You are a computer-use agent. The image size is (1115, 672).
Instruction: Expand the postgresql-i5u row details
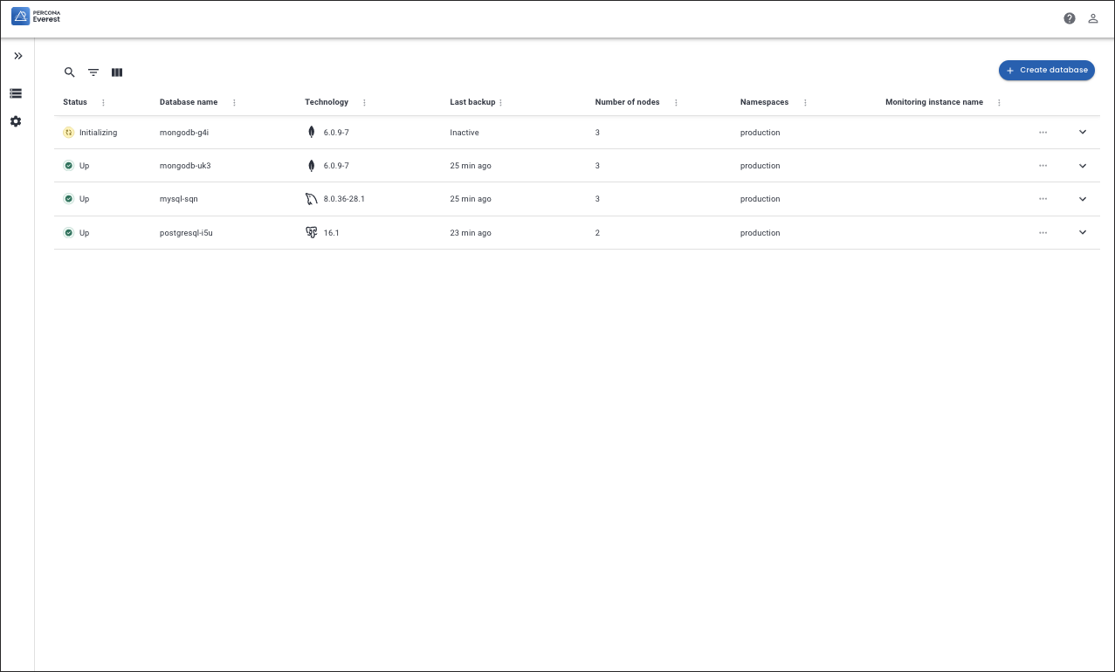point(1083,232)
